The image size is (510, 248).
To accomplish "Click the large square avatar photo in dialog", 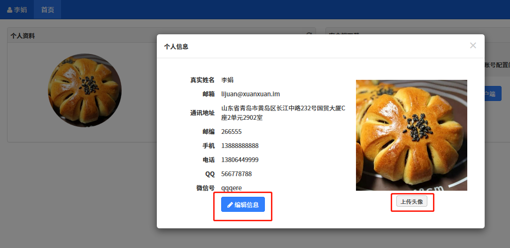I will pos(411,135).
